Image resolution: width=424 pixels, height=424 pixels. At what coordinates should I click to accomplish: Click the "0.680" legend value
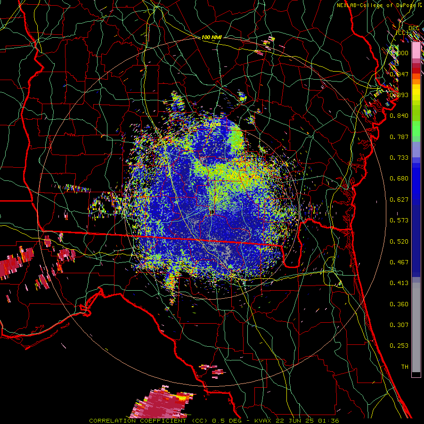pos(399,179)
